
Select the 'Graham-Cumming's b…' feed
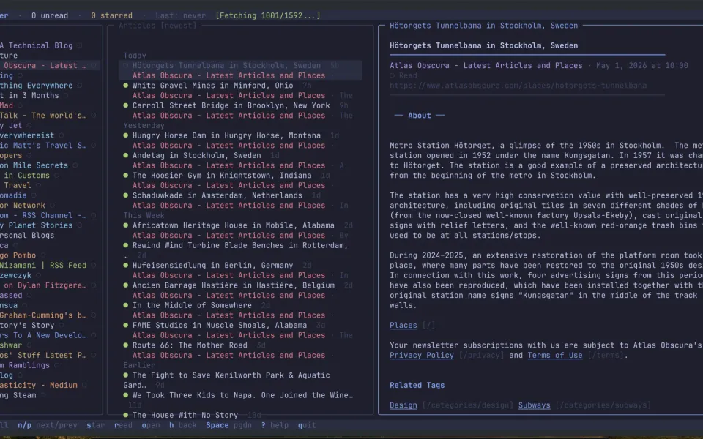[43, 315]
